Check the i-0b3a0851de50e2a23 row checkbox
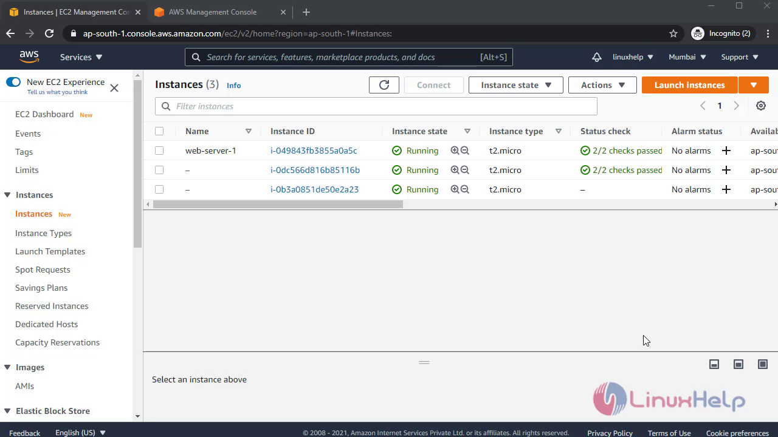778x437 pixels. click(159, 189)
